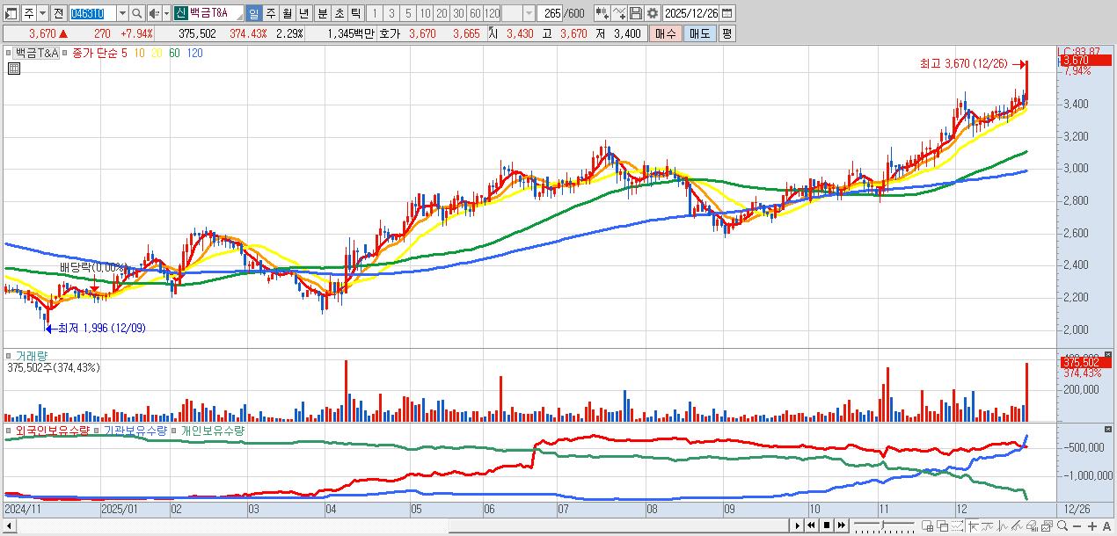Click the add candle indicator icon
The image size is (1117, 536).
tap(602, 13)
